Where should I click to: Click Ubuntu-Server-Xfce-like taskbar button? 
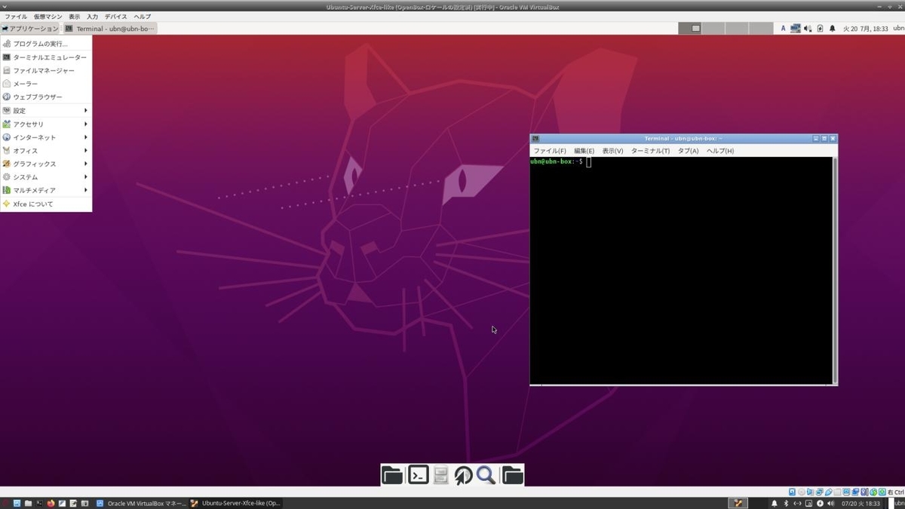235,503
